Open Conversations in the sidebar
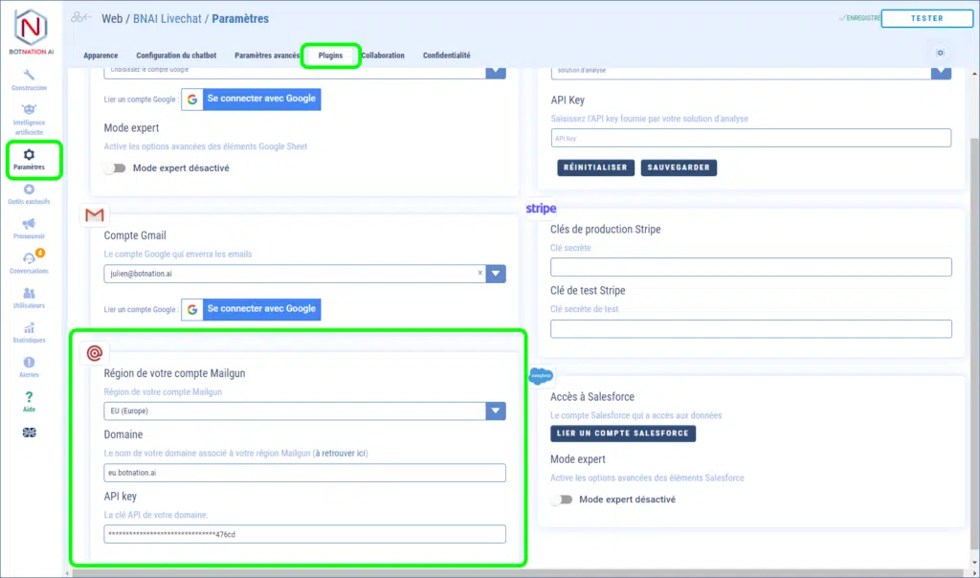This screenshot has width=980, height=578. tap(29, 262)
